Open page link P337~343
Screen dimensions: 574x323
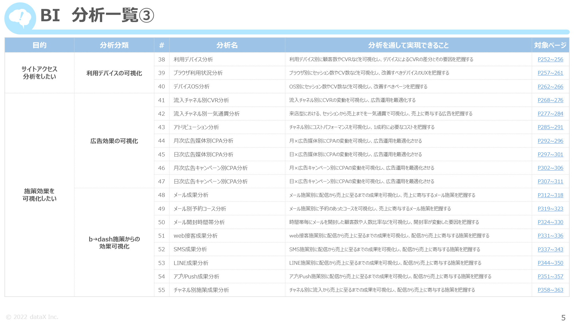pos(550,249)
